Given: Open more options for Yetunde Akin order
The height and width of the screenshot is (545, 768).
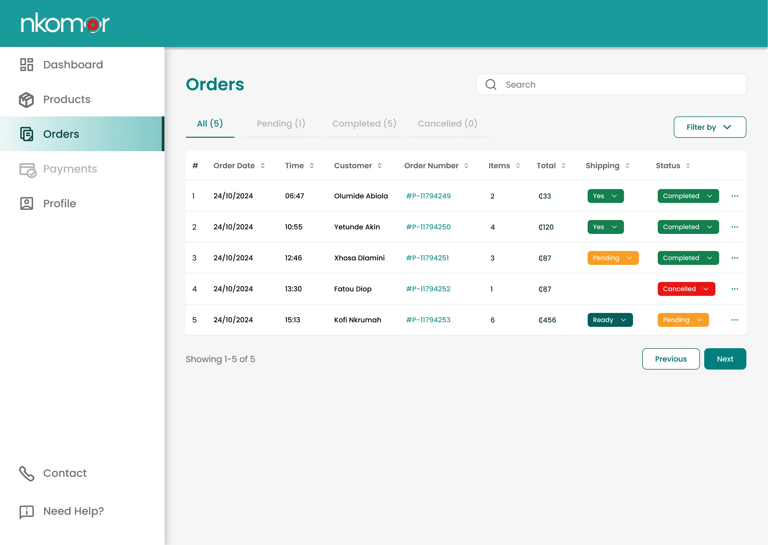Looking at the screenshot, I should pyautogui.click(x=735, y=227).
